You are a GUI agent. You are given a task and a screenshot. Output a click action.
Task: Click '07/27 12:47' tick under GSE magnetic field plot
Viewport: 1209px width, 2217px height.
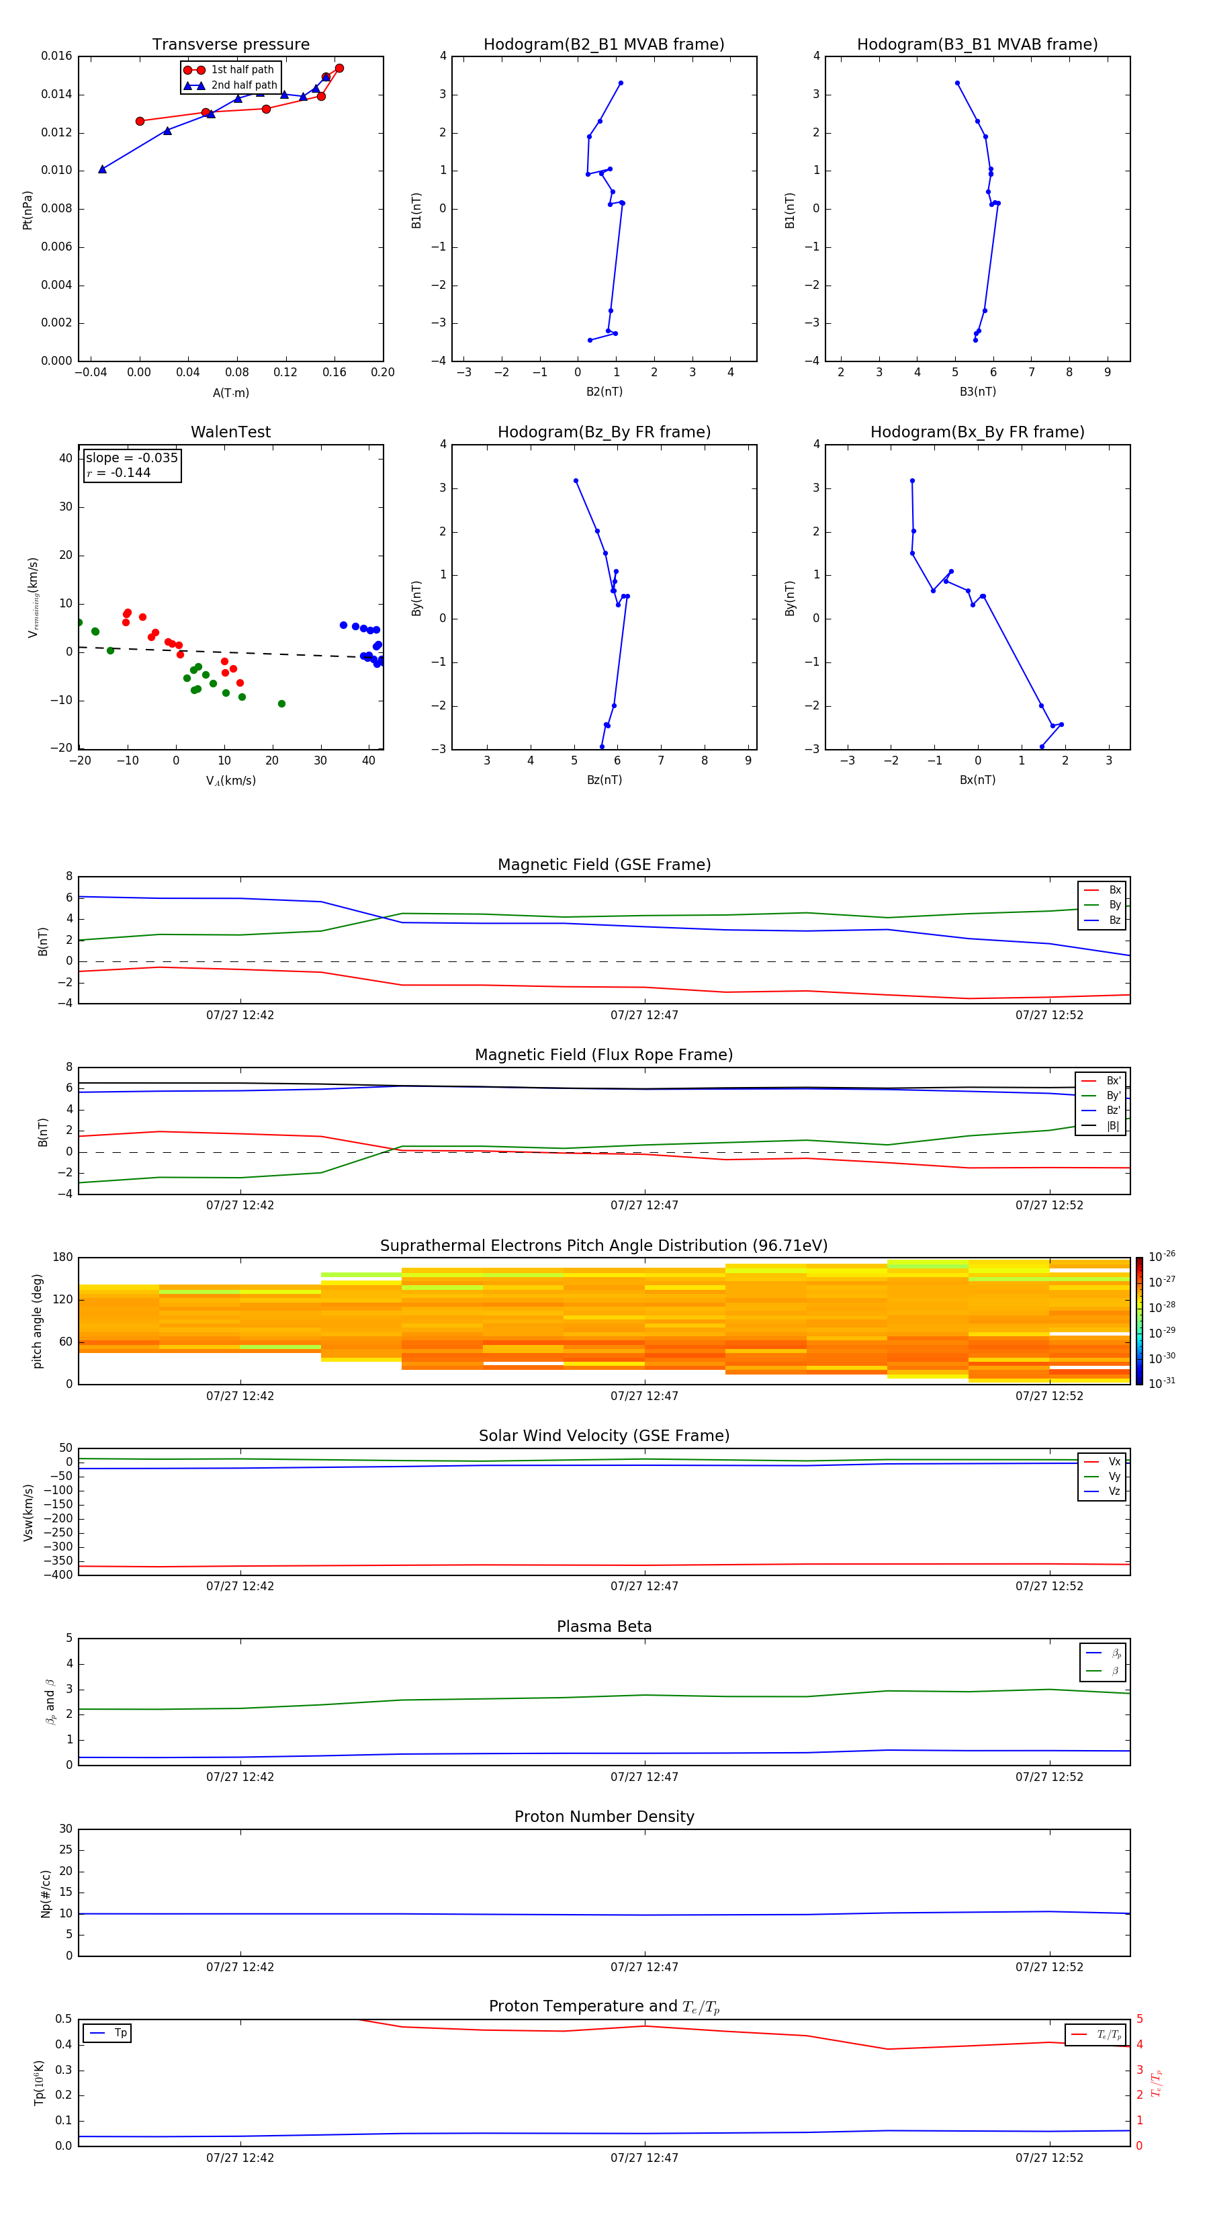click(645, 1014)
